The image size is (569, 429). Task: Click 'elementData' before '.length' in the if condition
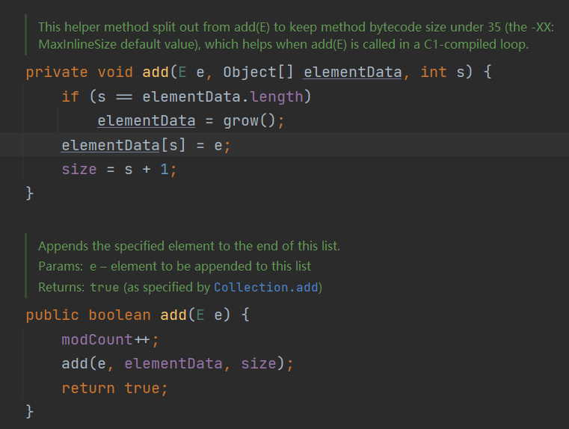point(191,97)
